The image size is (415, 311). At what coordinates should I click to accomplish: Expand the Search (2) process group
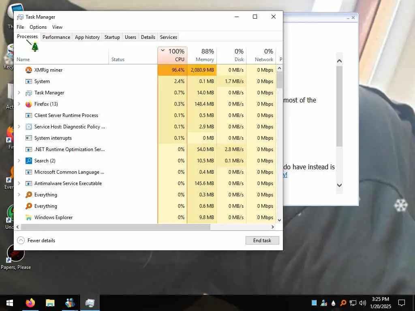click(19, 160)
